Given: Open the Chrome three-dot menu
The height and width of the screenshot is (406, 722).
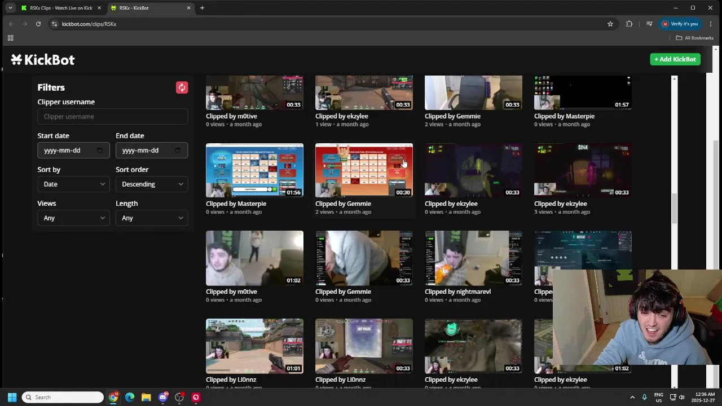Looking at the screenshot, I should 711,24.
